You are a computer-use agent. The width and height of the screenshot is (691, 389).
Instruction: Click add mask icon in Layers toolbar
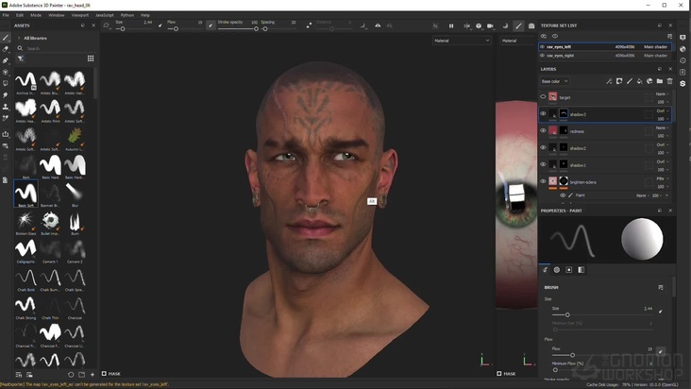coord(619,81)
